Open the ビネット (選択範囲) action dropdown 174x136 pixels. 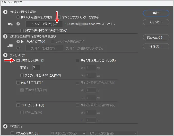point(113,133)
